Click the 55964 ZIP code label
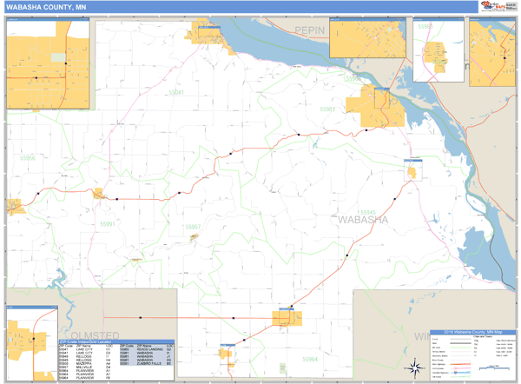This screenshot has width=521, height=384. click(309, 359)
